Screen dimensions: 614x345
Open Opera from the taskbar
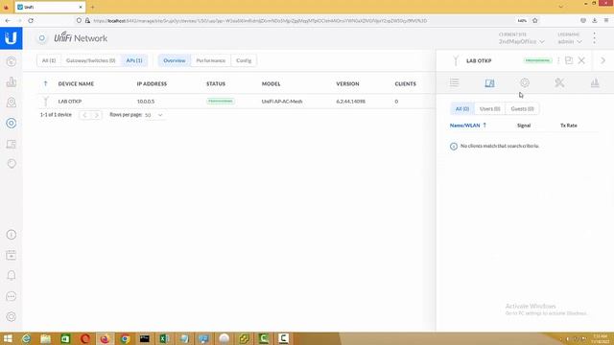(x=85, y=338)
